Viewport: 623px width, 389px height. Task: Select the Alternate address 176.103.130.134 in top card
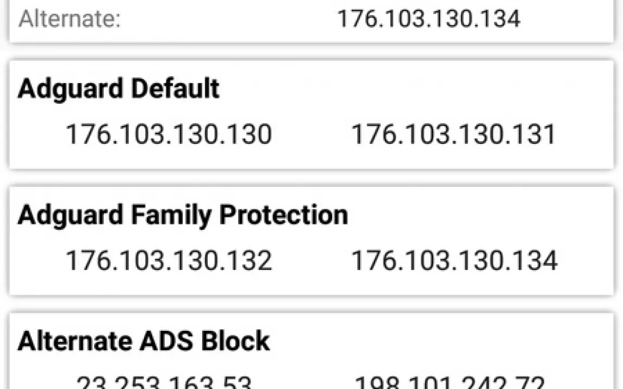pos(428,18)
